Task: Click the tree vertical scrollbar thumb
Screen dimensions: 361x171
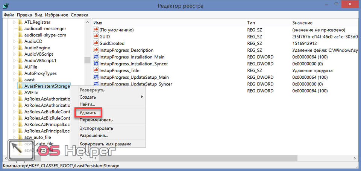Action: tap(87, 60)
